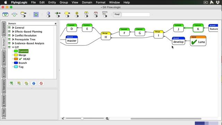Viewport: 222px width, 125px height.
Task: Click the domain icon beside GIT
Action: [9, 47]
